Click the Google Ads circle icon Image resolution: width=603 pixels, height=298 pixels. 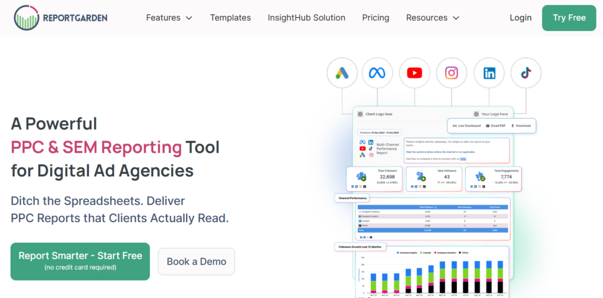[x=342, y=73]
